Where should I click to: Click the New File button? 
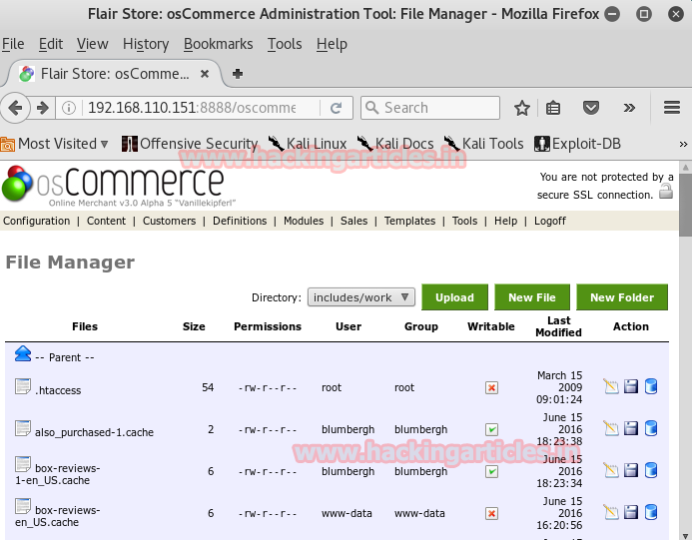(532, 297)
